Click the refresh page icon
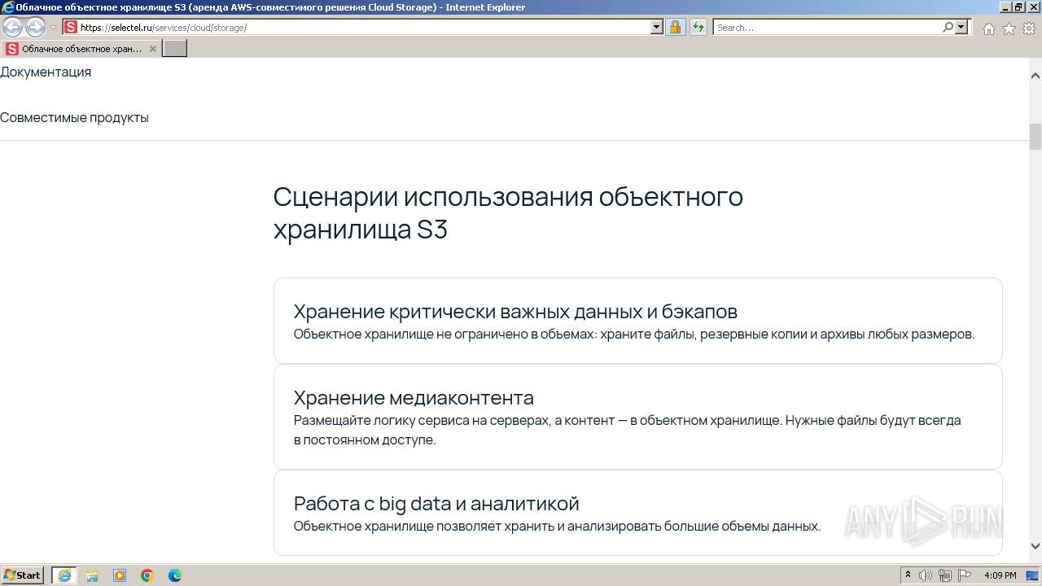This screenshot has height=586, width=1042. pyautogui.click(x=698, y=27)
